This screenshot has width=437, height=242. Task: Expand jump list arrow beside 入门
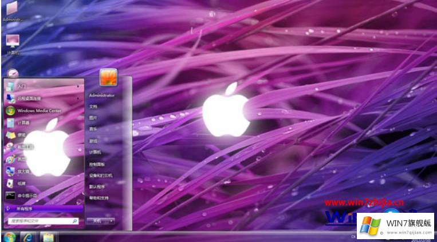[78, 86]
